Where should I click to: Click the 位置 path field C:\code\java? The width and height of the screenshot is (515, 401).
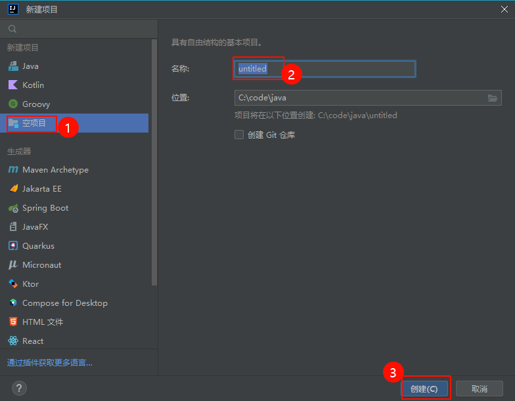click(x=368, y=98)
